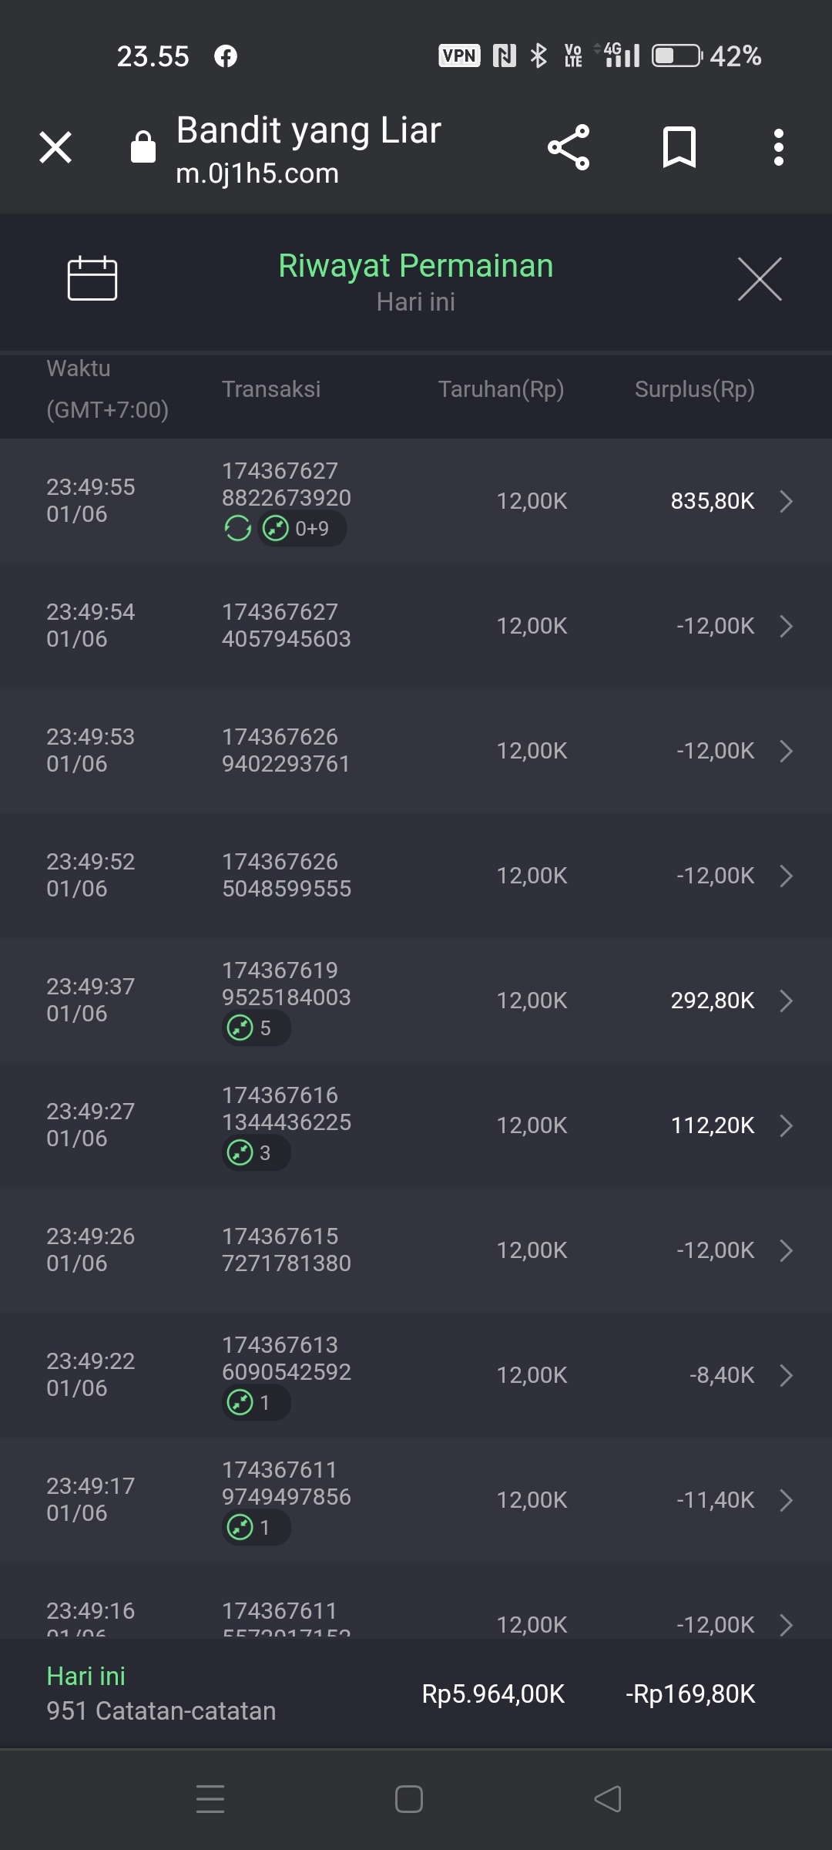The width and height of the screenshot is (832, 1850).
Task: Tap the free spin 0+9 badge
Action: tap(302, 529)
